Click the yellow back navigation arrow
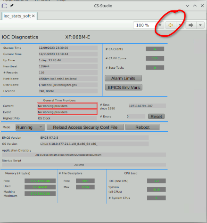This screenshot has height=223, width=207. 171,25
